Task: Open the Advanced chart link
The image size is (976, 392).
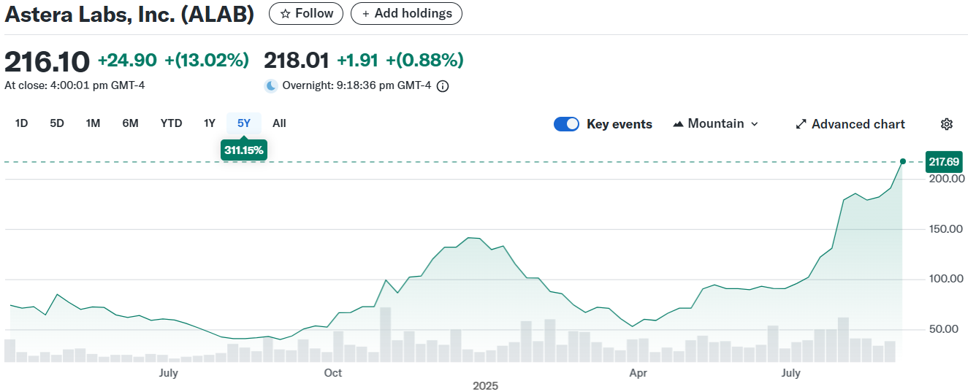Action: (x=858, y=124)
